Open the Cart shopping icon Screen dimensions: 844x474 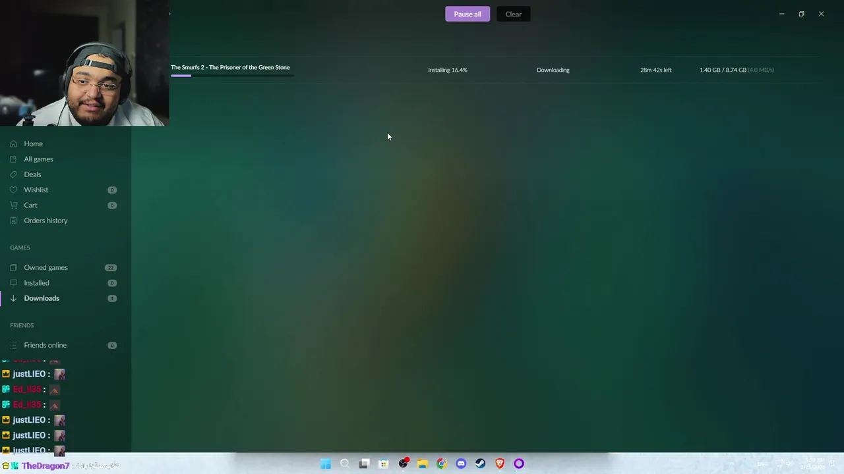13,205
